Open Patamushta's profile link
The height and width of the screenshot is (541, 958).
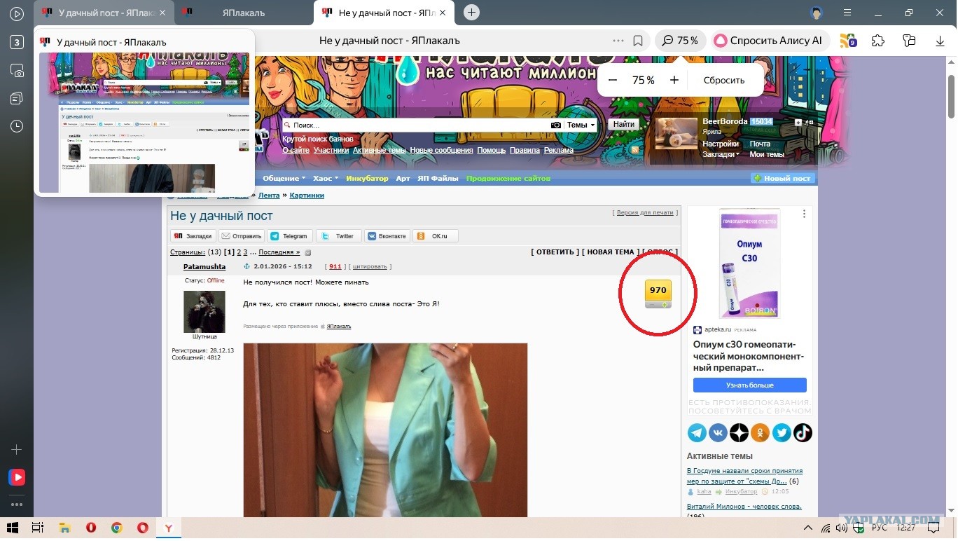(204, 267)
